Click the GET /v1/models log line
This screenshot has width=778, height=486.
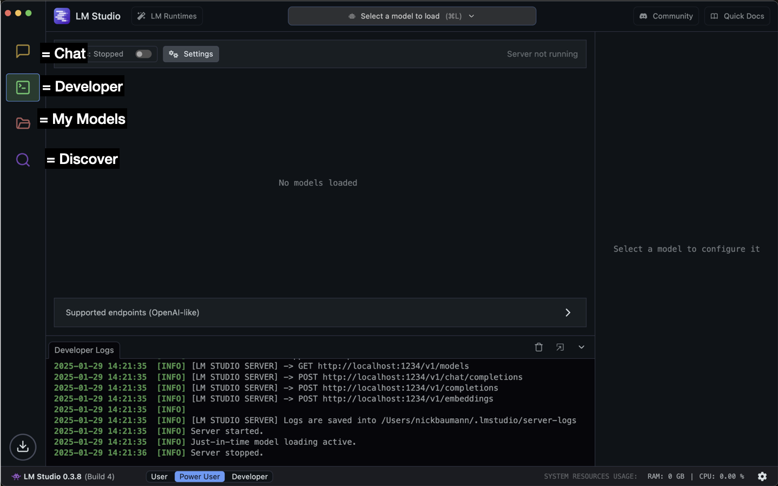tap(261, 366)
